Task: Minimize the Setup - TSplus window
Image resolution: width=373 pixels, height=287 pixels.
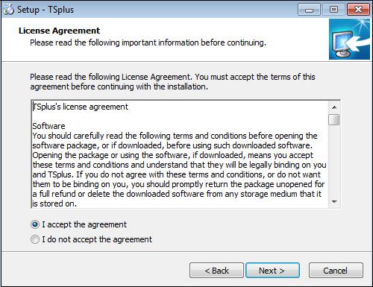Action: 309,10
